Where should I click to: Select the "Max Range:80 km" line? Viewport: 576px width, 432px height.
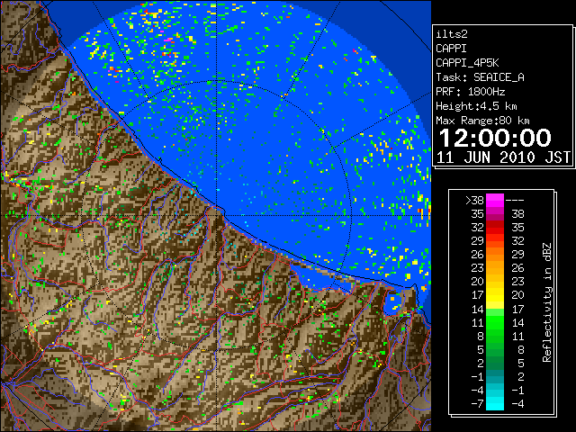click(x=482, y=121)
